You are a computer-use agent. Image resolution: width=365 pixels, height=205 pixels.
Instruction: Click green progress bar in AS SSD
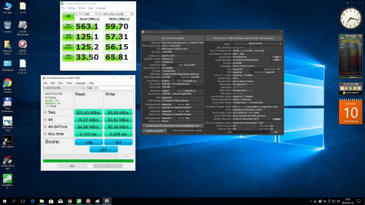[x=88, y=161]
